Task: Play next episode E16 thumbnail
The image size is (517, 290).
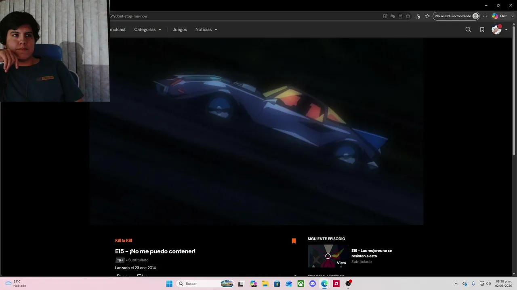Action: [328, 256]
